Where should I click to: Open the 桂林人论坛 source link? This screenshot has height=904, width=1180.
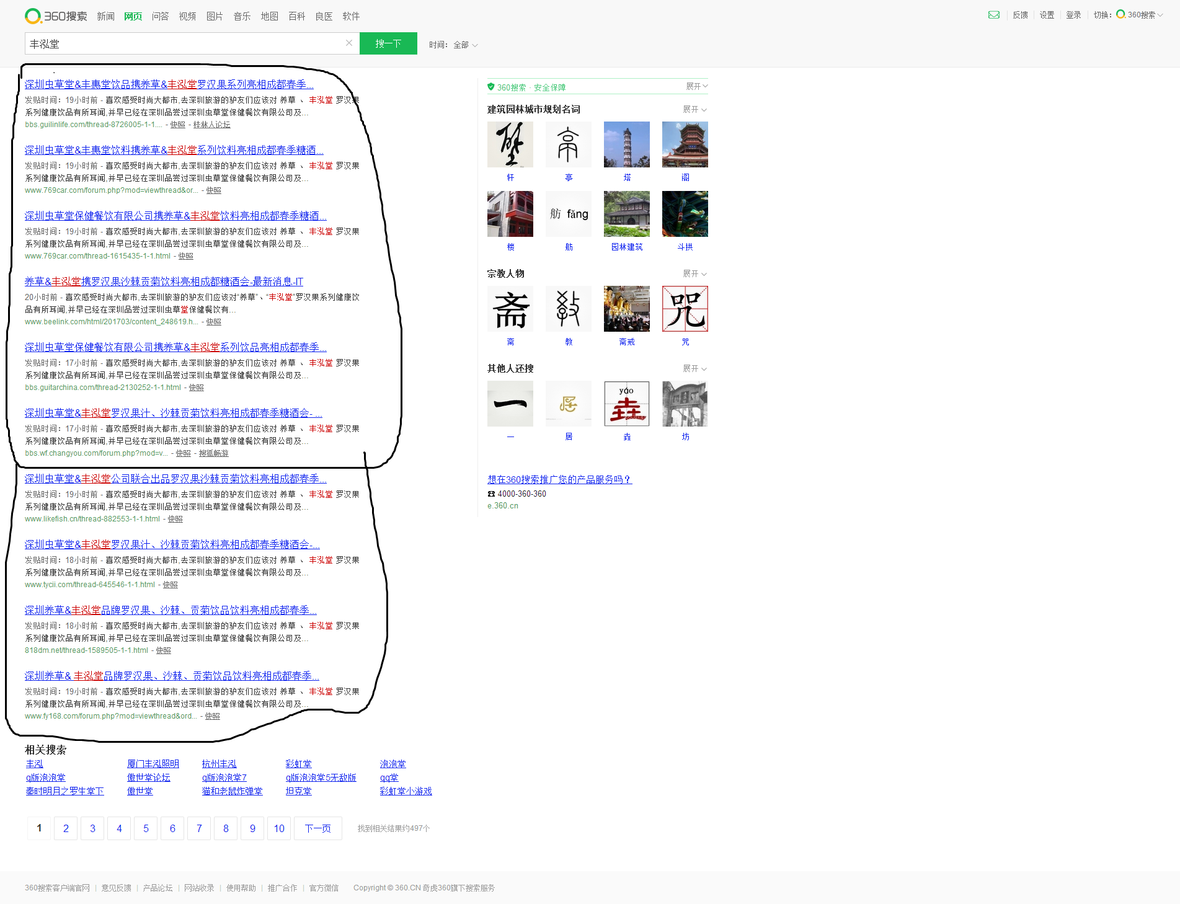point(211,125)
